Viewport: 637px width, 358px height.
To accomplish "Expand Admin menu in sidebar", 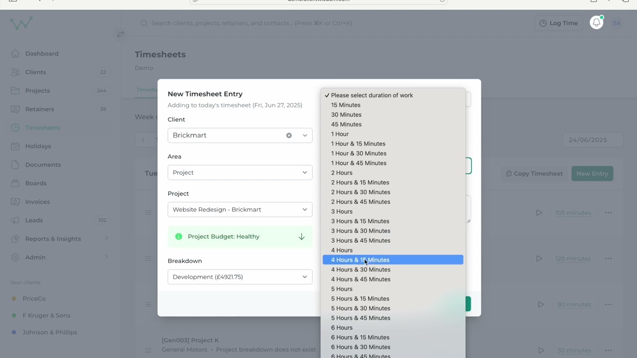I will [60, 257].
